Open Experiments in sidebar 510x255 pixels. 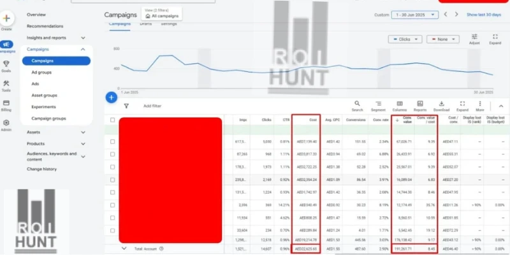[43, 107]
